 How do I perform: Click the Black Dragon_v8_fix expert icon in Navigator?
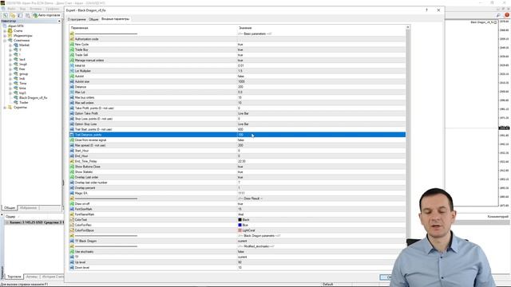click(16, 97)
